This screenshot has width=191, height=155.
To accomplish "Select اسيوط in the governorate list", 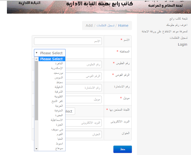I will point(52,143).
